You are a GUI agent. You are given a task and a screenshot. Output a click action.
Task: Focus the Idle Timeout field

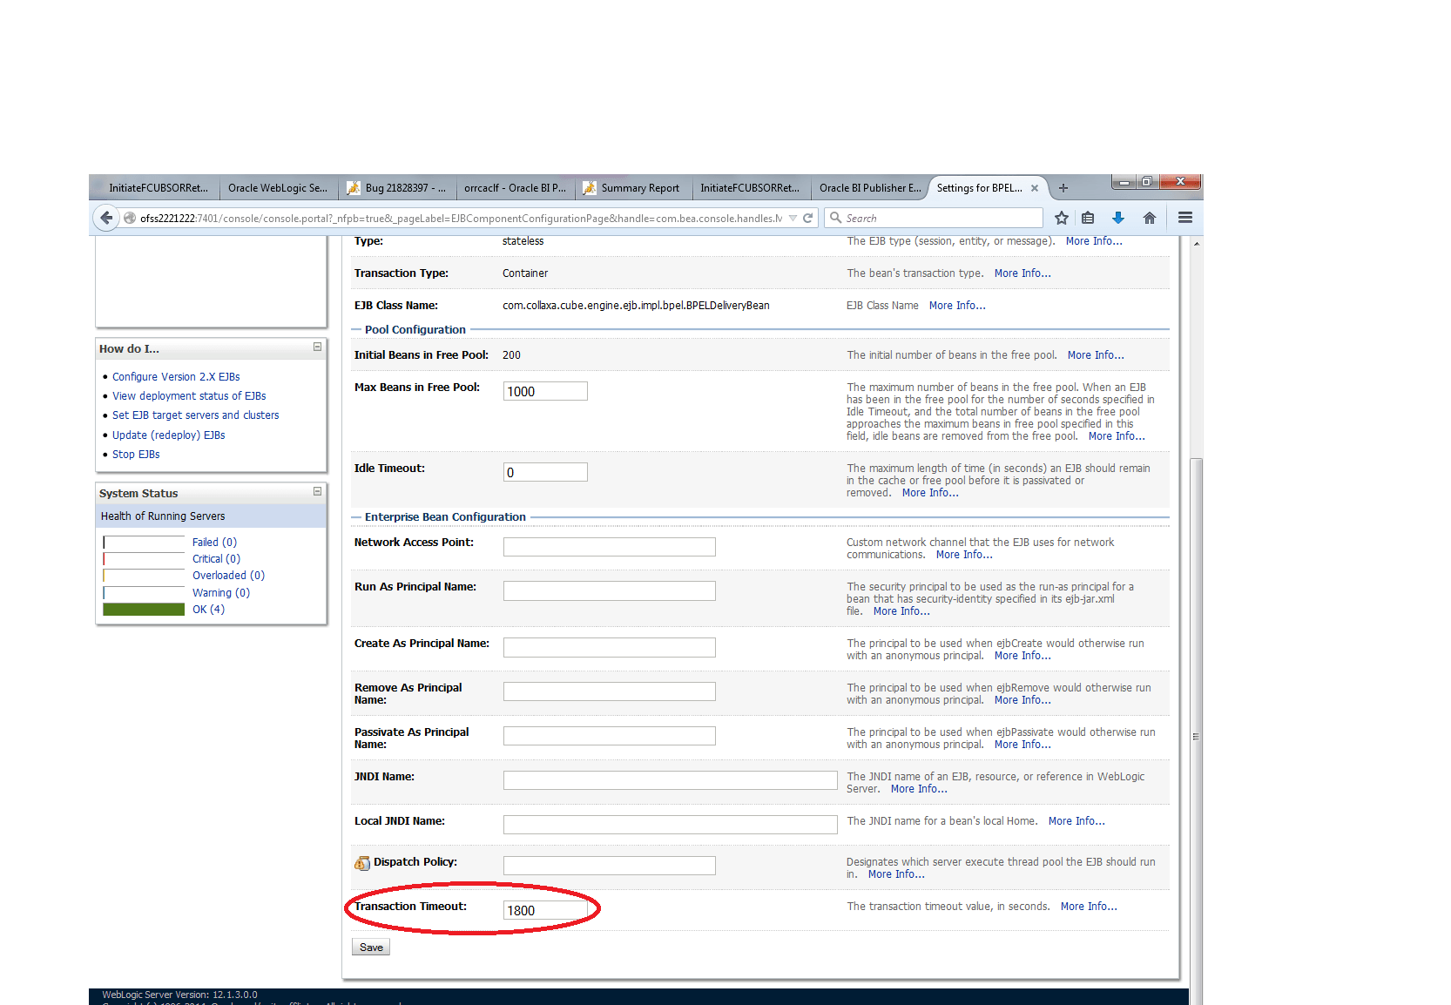click(x=545, y=472)
